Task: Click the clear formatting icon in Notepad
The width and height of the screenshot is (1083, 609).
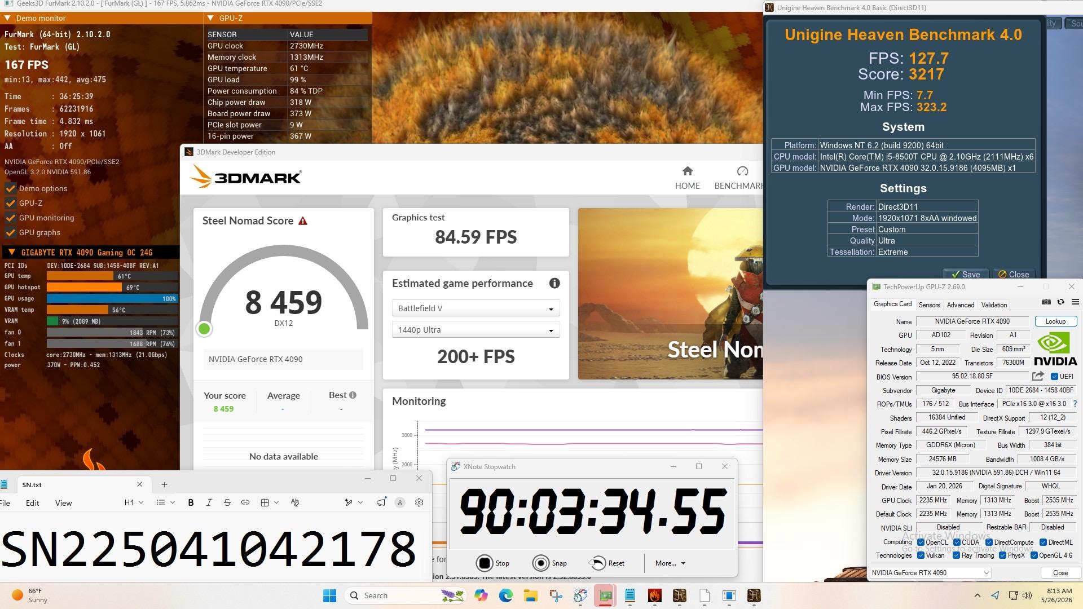Action: [x=294, y=502]
